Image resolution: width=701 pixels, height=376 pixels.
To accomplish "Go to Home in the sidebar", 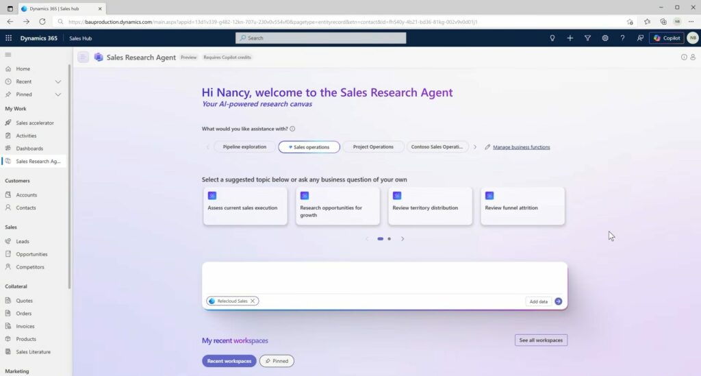I will pos(23,69).
